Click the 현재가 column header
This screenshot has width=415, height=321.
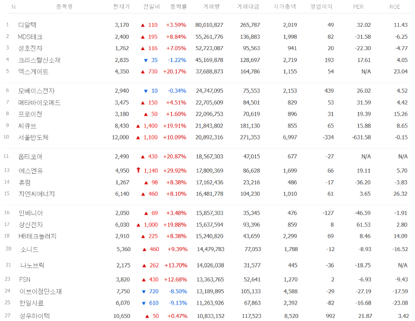point(121,7)
